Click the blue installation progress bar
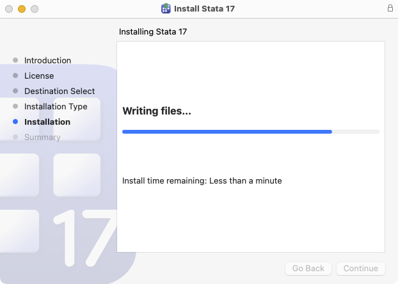 point(227,131)
